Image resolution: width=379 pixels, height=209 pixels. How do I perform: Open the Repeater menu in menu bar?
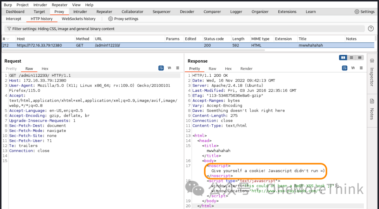click(59, 5)
